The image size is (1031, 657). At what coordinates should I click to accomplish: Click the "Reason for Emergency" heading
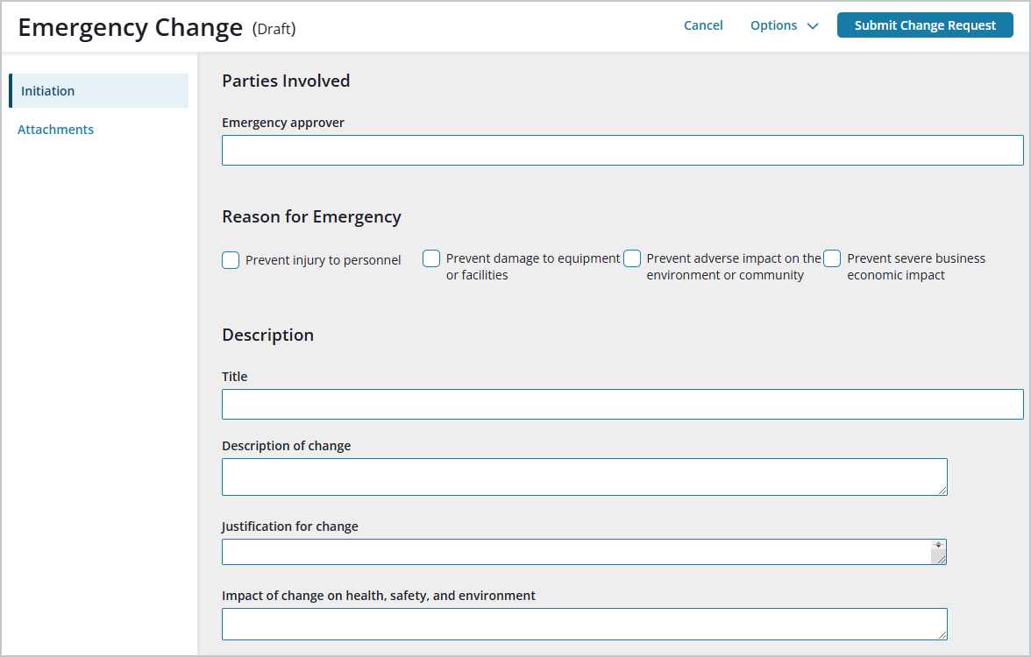(x=312, y=217)
